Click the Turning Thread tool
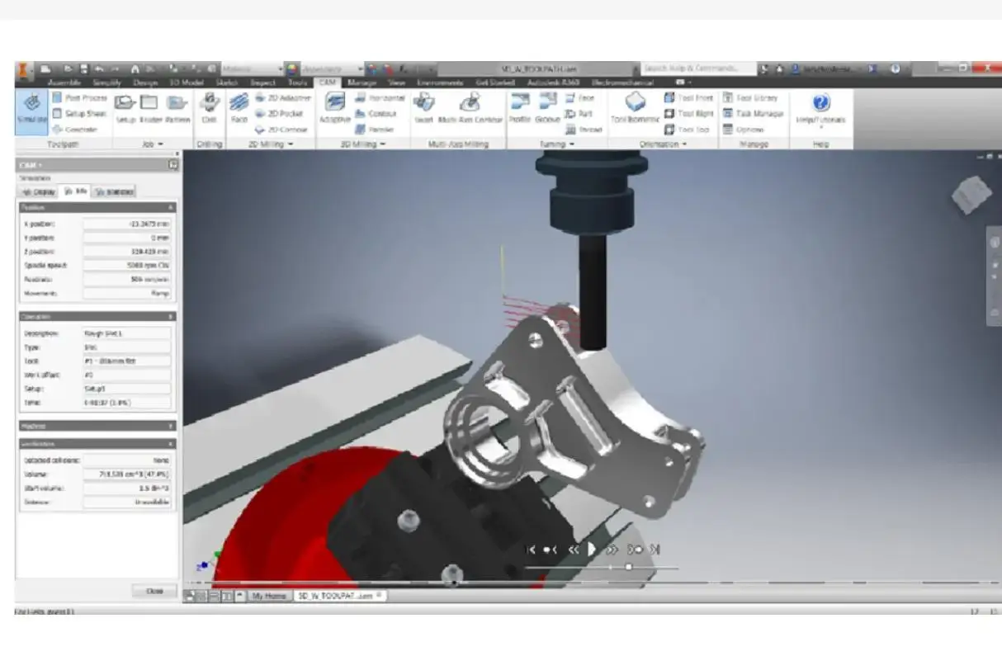This screenshot has height=656, width=1002. 583,130
